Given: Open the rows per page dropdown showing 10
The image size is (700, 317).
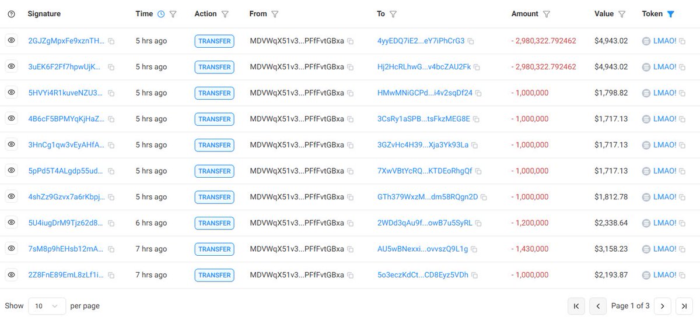Looking at the screenshot, I should pos(47,305).
